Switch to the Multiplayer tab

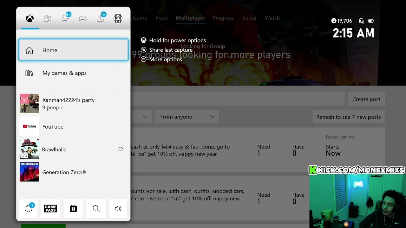pyautogui.click(x=190, y=18)
